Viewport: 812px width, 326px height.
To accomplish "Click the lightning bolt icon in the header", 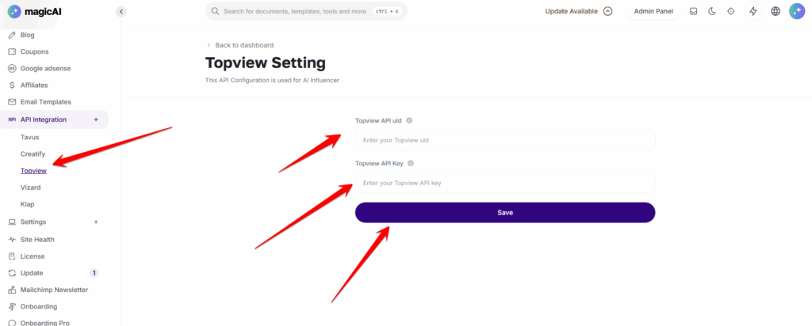I will [x=753, y=11].
